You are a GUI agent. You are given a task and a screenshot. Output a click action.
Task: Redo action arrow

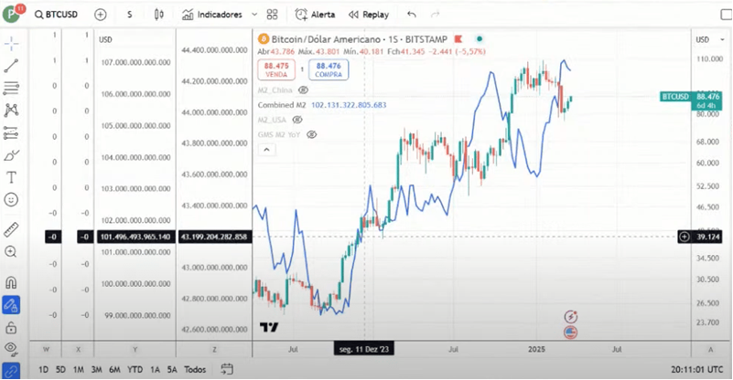436,15
